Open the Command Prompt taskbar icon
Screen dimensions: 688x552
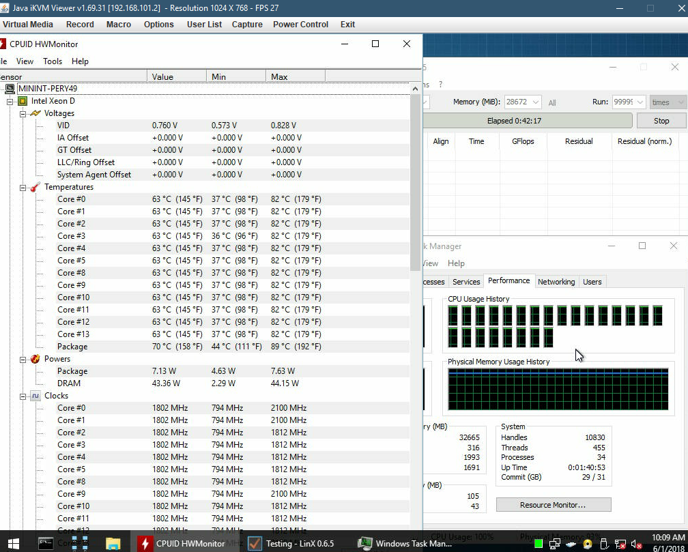point(46,543)
